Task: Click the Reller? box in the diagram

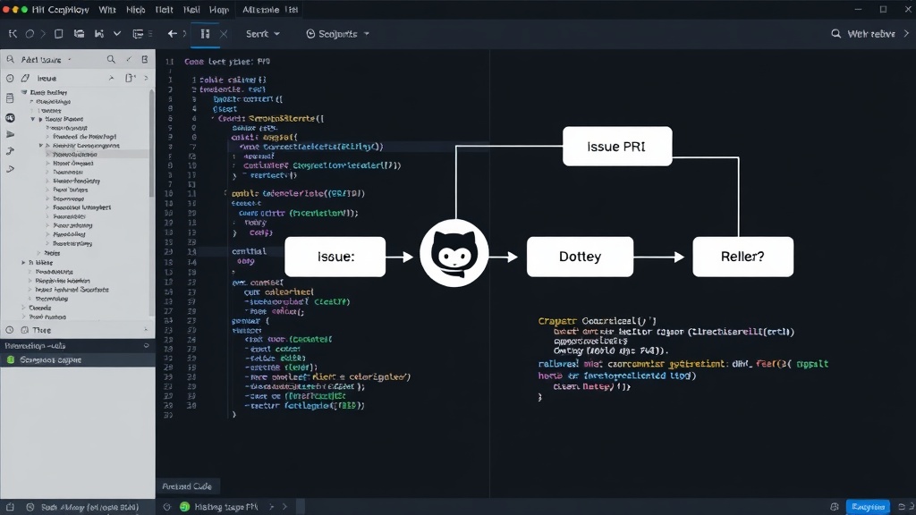Action: 742,257
